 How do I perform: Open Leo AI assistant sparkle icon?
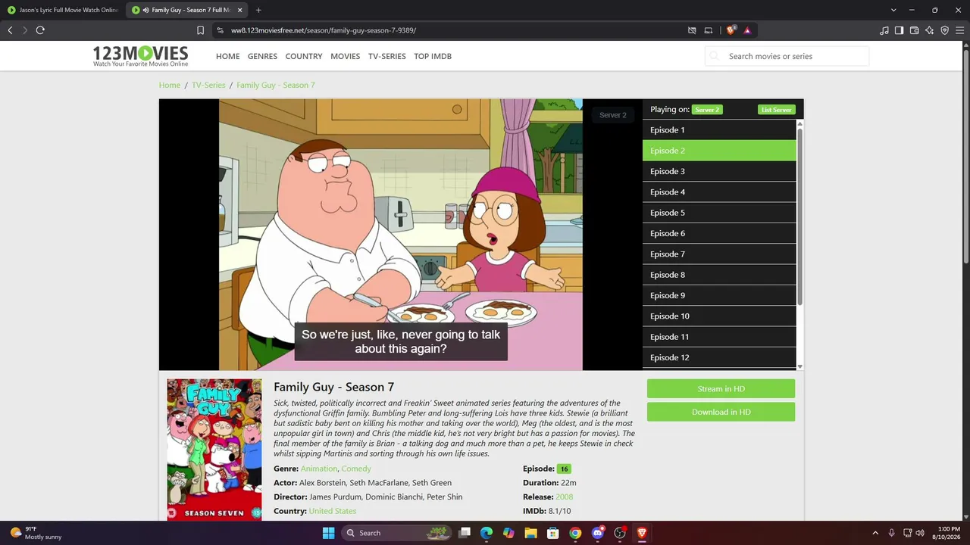click(929, 30)
